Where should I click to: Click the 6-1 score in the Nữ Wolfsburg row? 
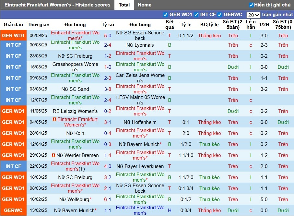point(108,199)
